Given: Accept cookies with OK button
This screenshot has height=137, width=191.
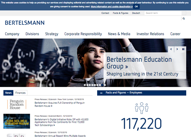Looking at the screenshot, I should point(136,7).
